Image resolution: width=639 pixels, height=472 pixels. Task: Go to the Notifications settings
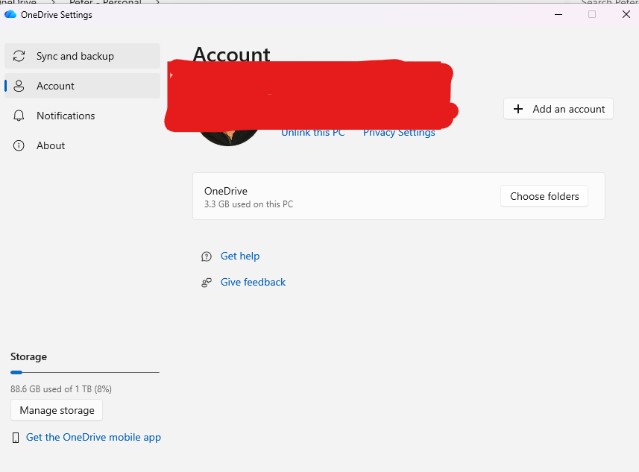tap(82, 116)
